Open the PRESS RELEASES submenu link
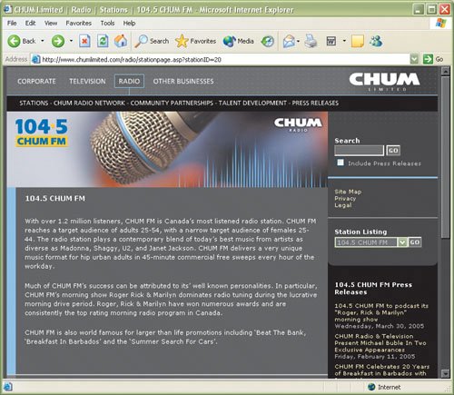This screenshot has width=454, height=395. point(315,103)
